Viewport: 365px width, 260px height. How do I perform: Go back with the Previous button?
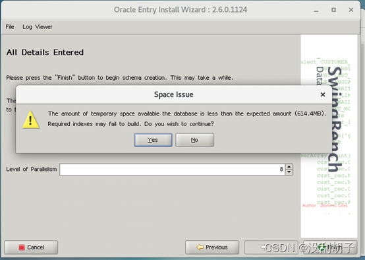pyautogui.click(x=212, y=247)
